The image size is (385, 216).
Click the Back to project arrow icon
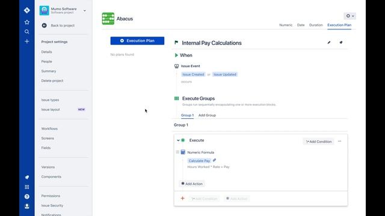pyautogui.click(x=44, y=25)
